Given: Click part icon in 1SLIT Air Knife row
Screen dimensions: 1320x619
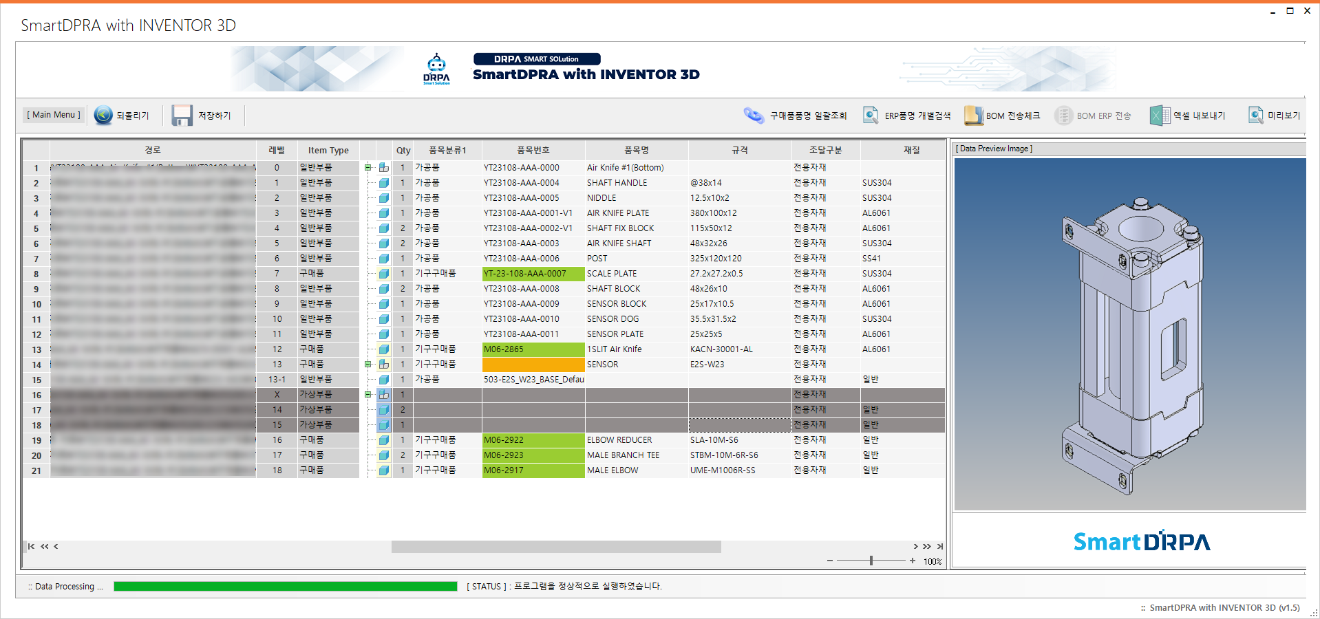Looking at the screenshot, I should (x=384, y=349).
